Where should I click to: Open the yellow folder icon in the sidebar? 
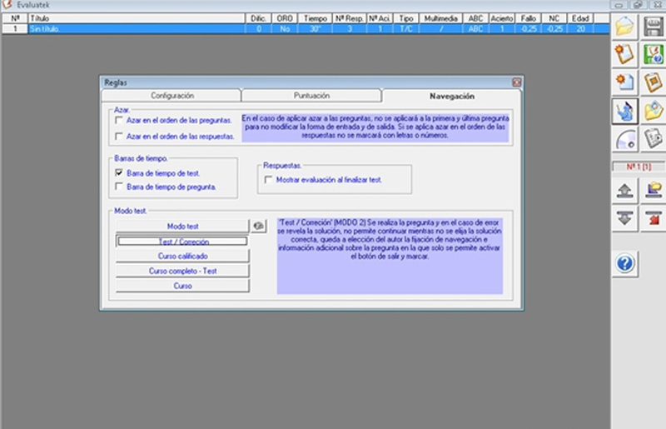tap(624, 26)
